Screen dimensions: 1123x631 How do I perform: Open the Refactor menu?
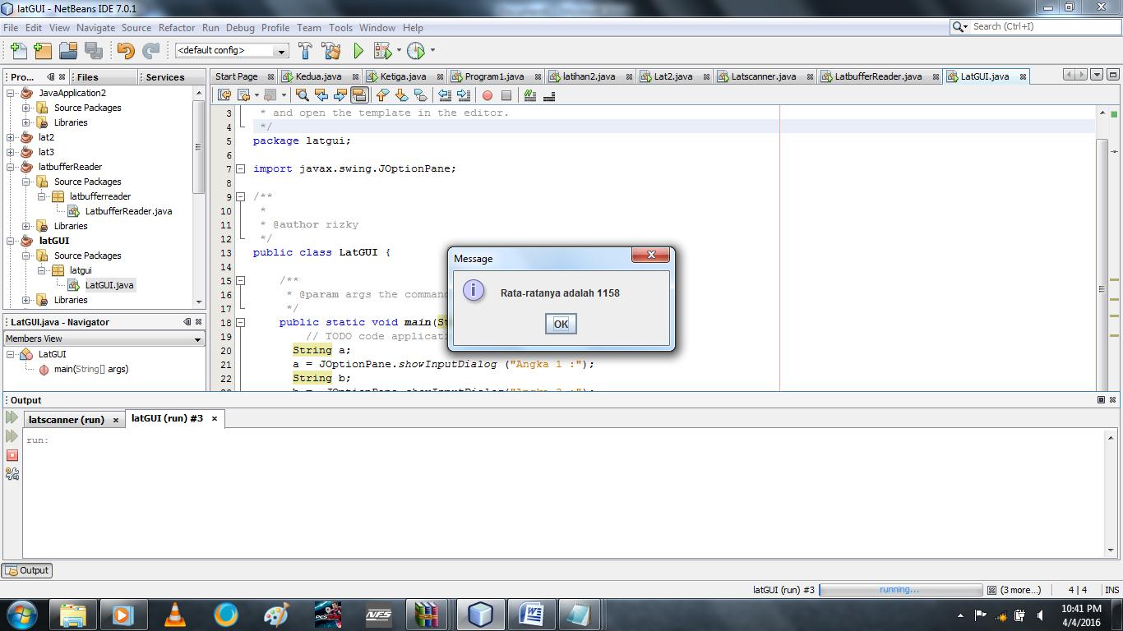tap(176, 27)
